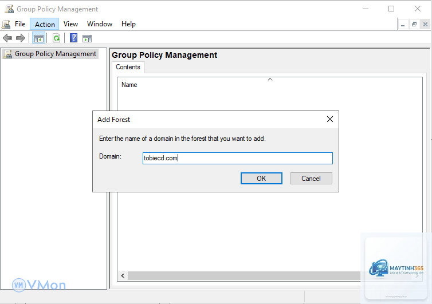The width and height of the screenshot is (432, 304).
Task: Click the Domain input field
Action: point(238,159)
